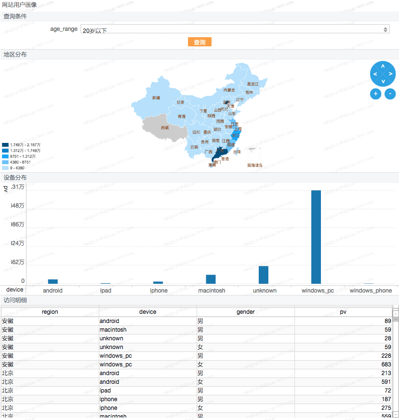
Task: Click the 新疆 region on the map
Action: (157, 98)
